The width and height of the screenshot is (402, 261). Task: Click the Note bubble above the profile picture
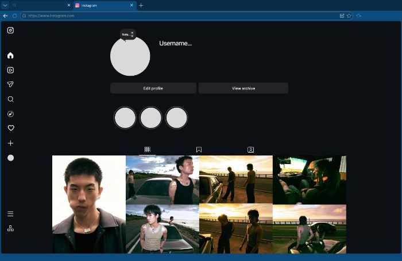[128, 34]
